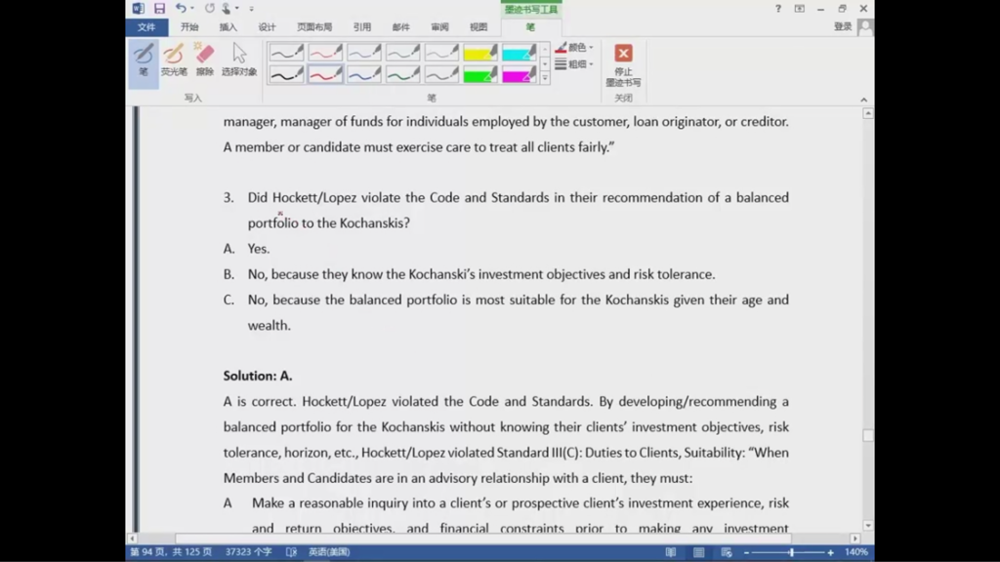The image size is (1000, 562).
Task: Click the Select Objects (选择对象) cursor tool
Action: pyautogui.click(x=239, y=59)
